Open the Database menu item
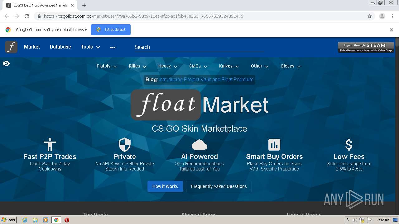 (60, 47)
